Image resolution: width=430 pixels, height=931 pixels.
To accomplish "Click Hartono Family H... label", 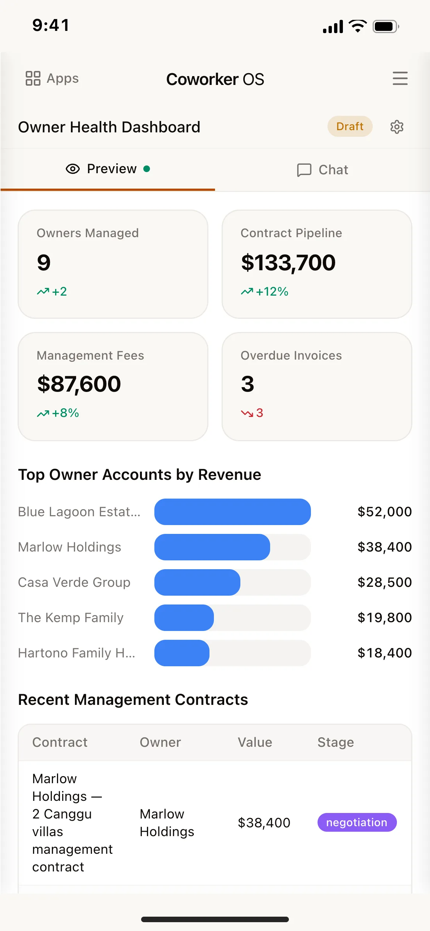I will point(77,653).
